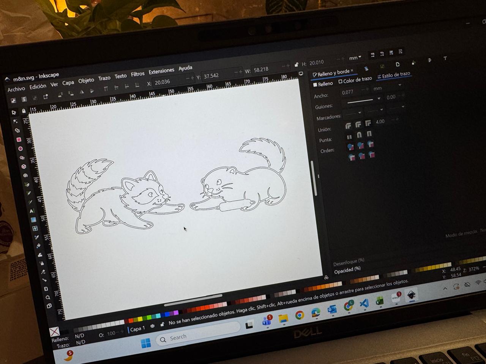Image resolution: width=486 pixels, height=364 pixels.
Task: Toggle the width/height ratio lock
Action: pyautogui.click(x=296, y=65)
